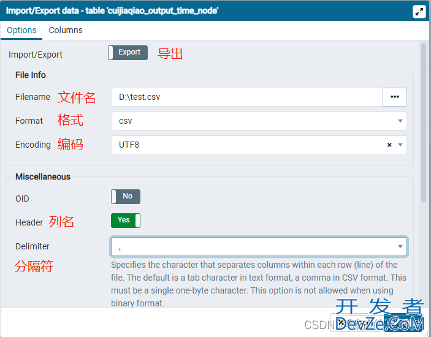The width and height of the screenshot is (431, 337).
Task: Click the dialog's vertical scrollbar
Action: click(x=423, y=123)
